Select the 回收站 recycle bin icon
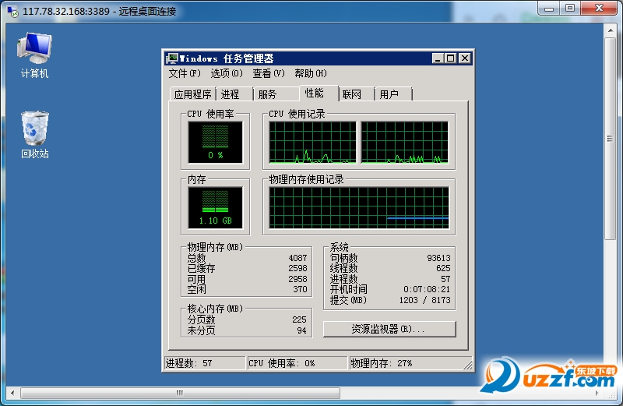The image size is (623, 406). coord(35,135)
